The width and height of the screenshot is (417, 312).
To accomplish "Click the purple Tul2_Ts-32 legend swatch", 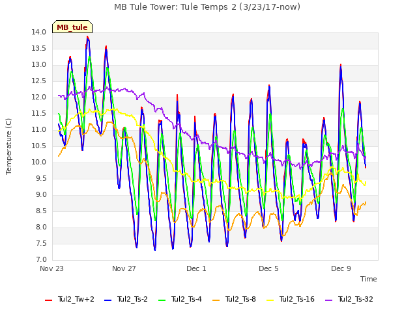I will 329,300.
